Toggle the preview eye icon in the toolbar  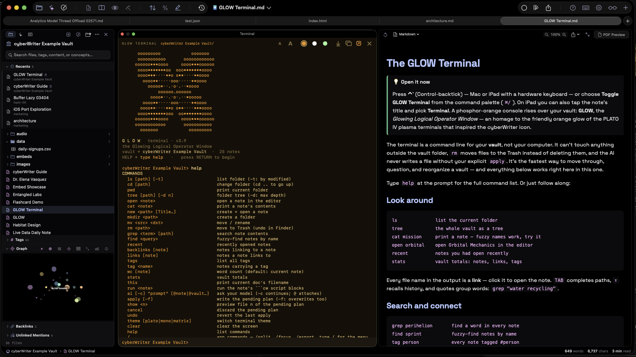115,8
